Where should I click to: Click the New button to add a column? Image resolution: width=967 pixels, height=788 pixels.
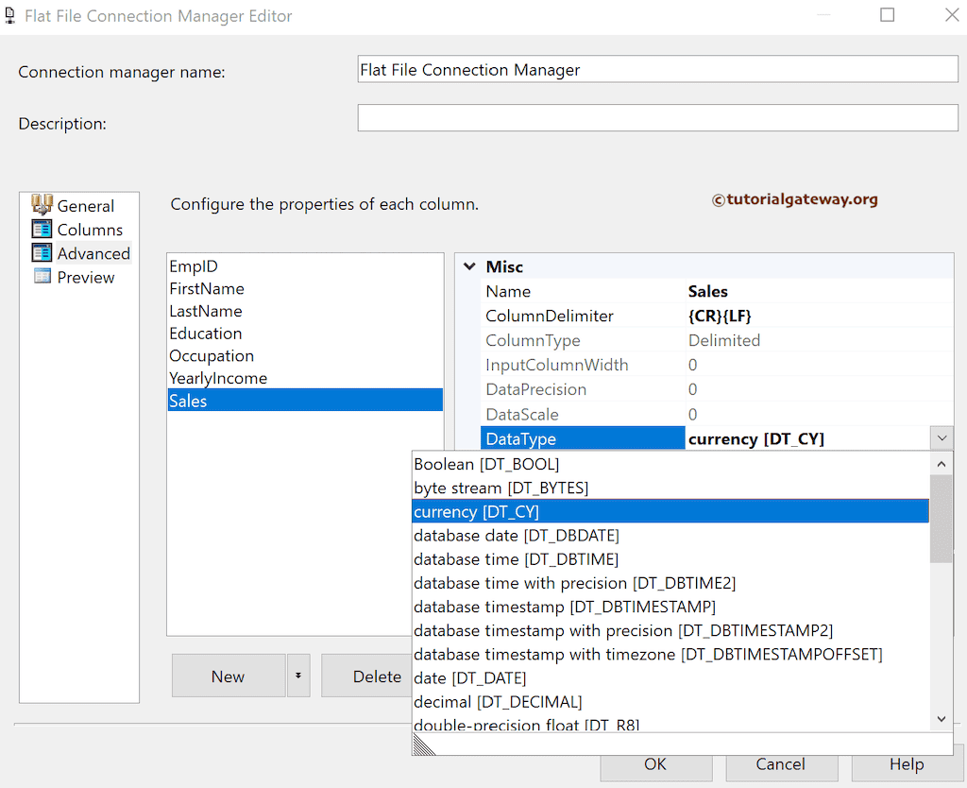pyautogui.click(x=228, y=676)
